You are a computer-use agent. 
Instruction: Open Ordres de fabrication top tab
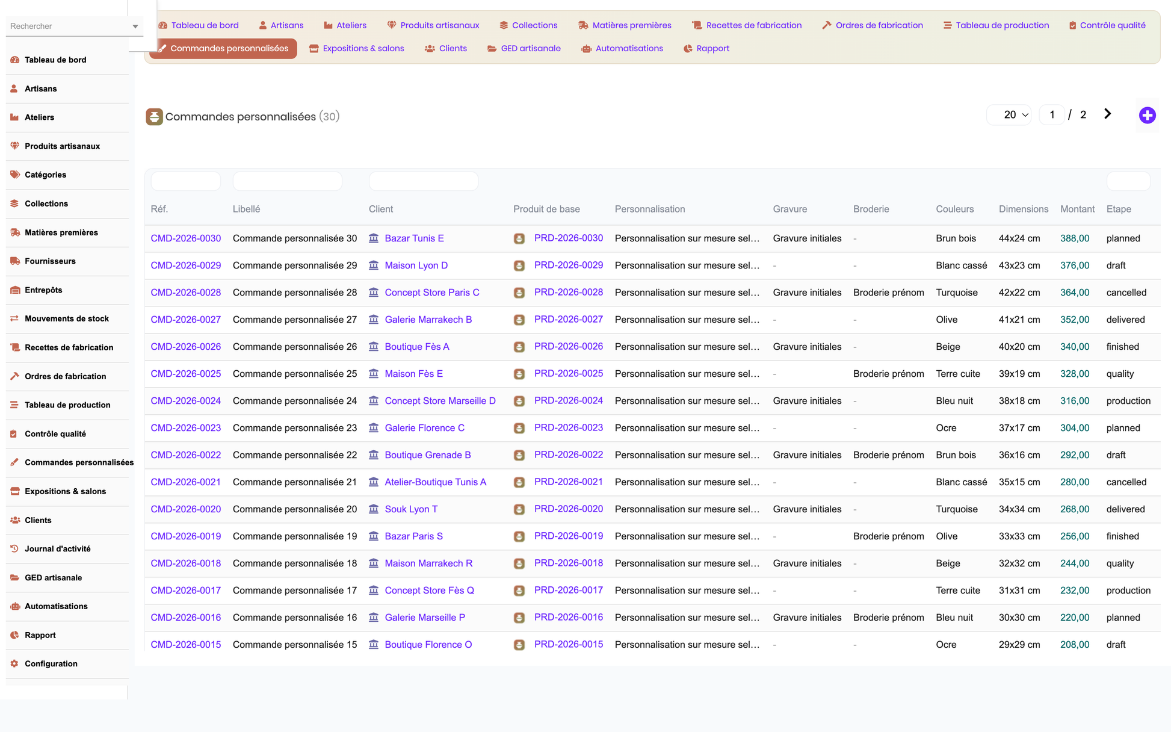tap(873, 25)
